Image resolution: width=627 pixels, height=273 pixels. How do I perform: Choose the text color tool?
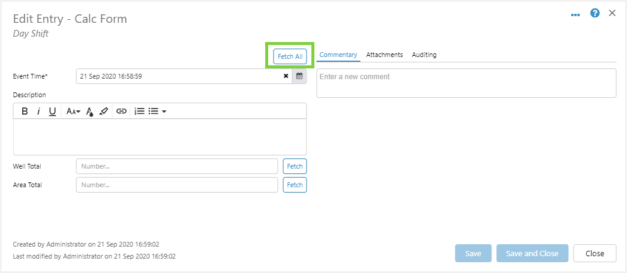pos(90,111)
